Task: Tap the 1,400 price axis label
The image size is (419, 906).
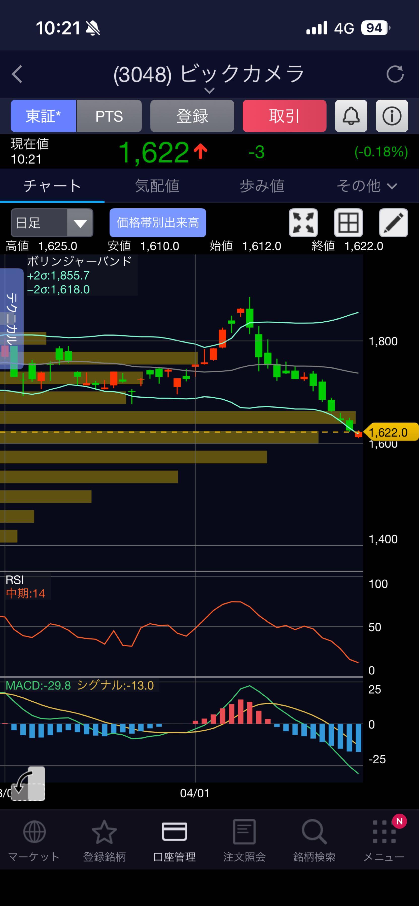Action: [x=383, y=539]
